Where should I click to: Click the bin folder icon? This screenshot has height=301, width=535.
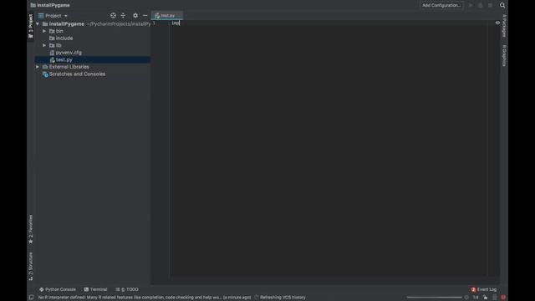click(52, 31)
